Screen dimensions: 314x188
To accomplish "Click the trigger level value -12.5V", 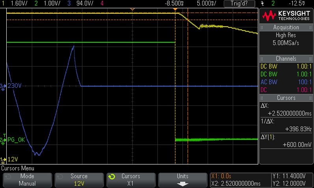I will (297, 3).
